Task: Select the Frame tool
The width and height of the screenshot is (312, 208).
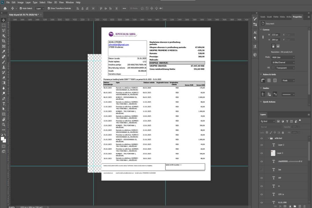Action: coord(3,46)
